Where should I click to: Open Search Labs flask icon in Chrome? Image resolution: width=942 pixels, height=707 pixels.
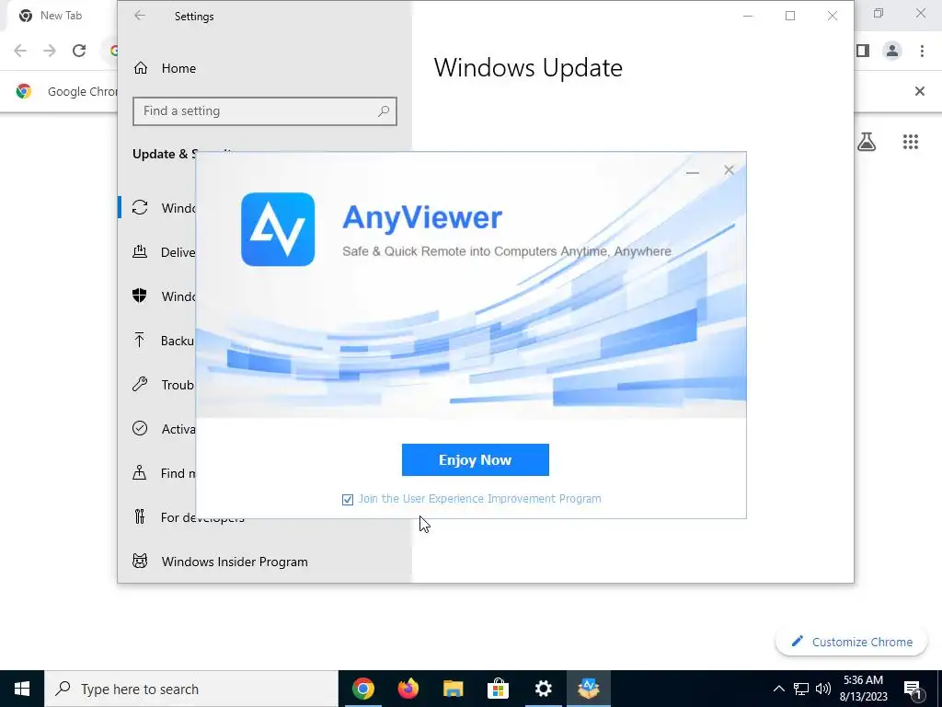click(x=867, y=142)
